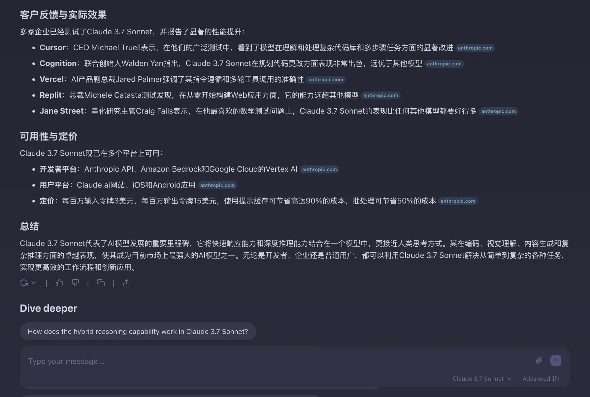
Task: Click the bold 'Cursor' label
Action: pyautogui.click(x=52, y=48)
